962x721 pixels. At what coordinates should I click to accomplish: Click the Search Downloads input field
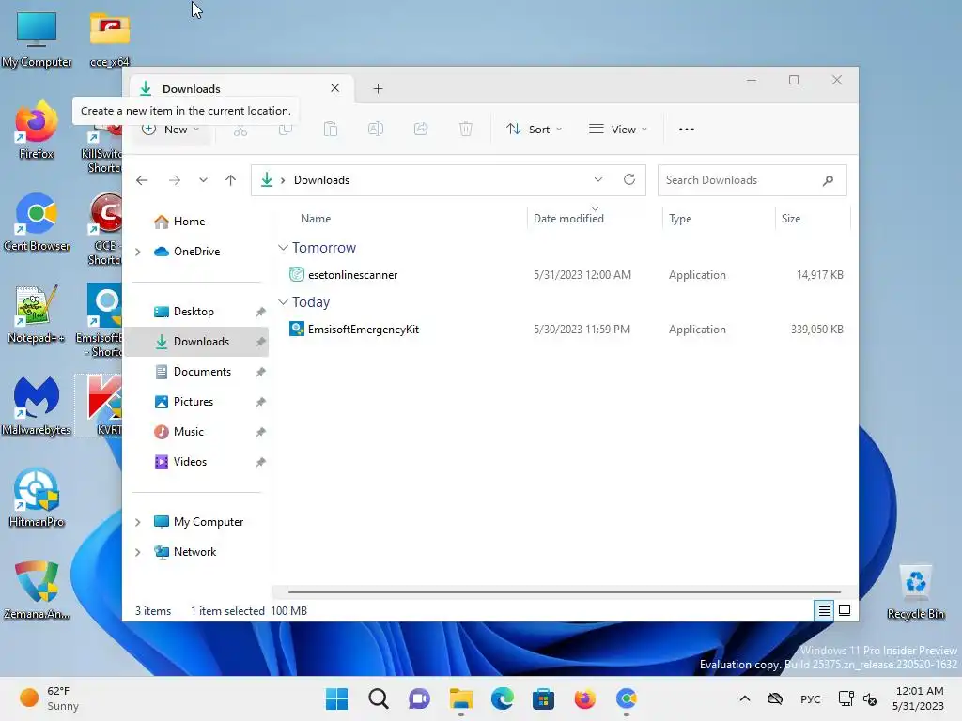click(753, 180)
